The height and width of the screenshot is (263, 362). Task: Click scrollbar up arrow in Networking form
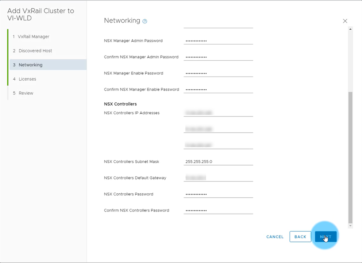click(350, 29)
